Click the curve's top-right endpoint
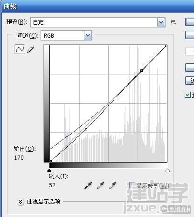 point(166,46)
